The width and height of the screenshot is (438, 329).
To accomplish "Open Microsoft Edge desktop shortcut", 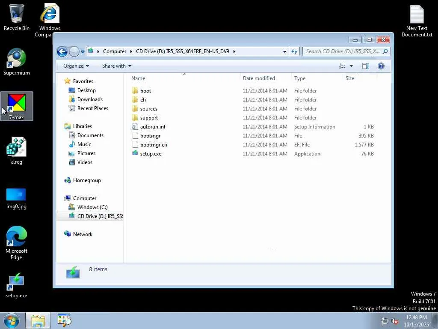I will pyautogui.click(x=16, y=243).
